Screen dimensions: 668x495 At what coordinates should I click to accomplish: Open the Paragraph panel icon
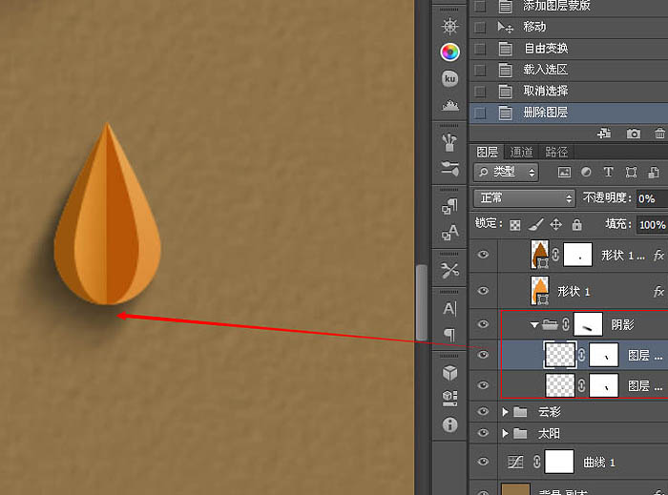[449, 335]
